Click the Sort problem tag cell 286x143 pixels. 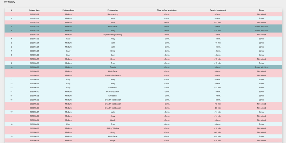tap(113, 55)
